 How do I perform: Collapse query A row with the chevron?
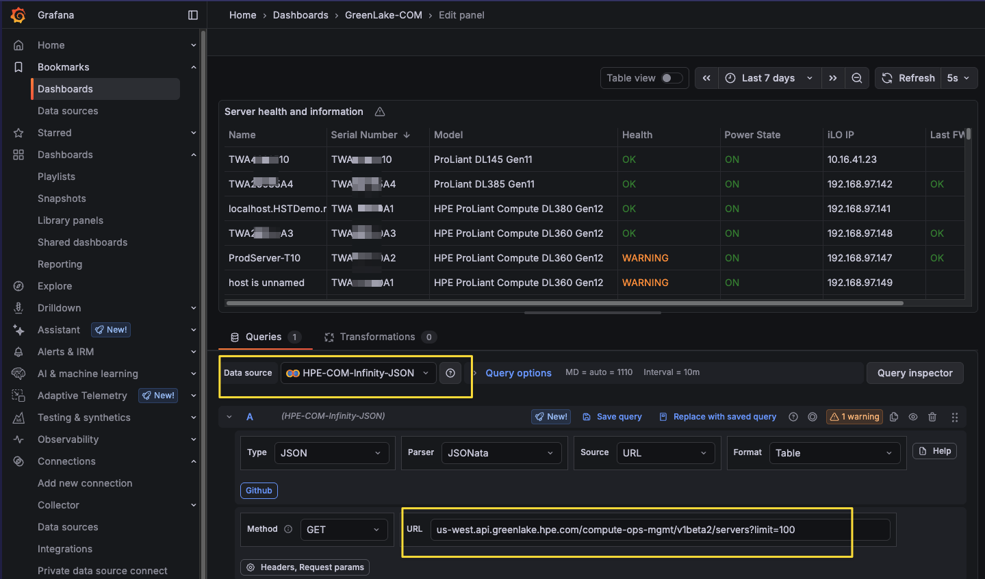(229, 417)
